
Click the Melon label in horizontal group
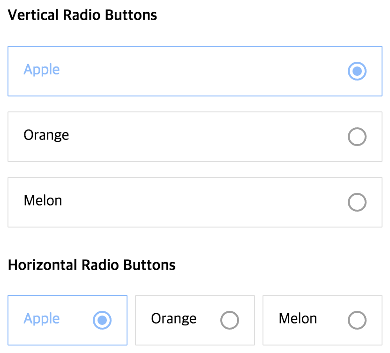pos(297,319)
